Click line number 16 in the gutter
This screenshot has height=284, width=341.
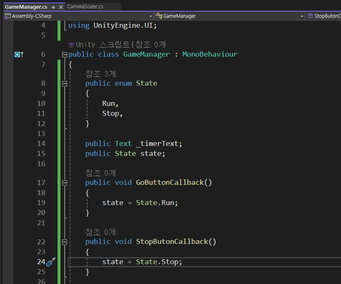coord(41,164)
